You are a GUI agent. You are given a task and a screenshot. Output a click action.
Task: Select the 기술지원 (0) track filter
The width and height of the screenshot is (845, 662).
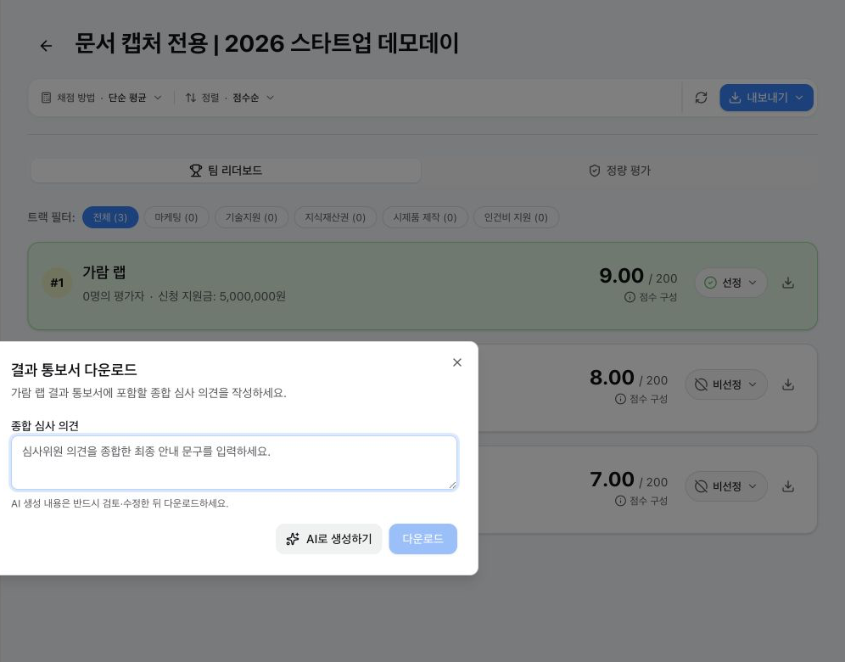[x=251, y=217]
